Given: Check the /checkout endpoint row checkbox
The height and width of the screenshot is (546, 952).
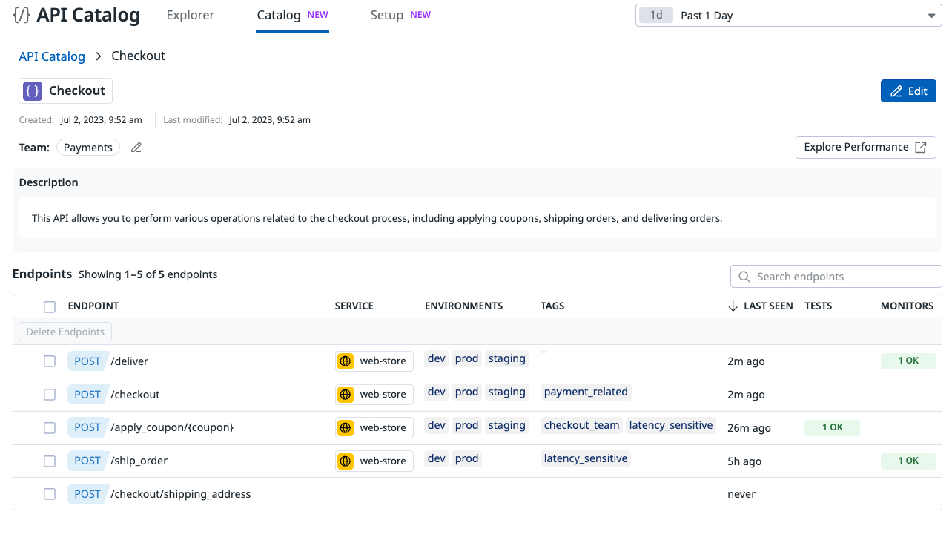Looking at the screenshot, I should point(49,394).
